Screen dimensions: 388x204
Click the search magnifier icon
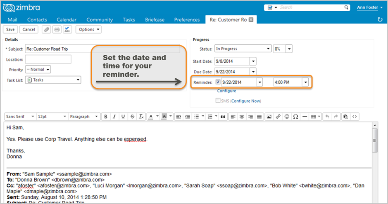click(346, 7)
